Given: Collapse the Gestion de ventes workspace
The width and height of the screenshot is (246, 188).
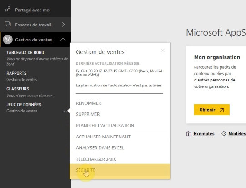Looking at the screenshot, I should (x=63, y=40).
